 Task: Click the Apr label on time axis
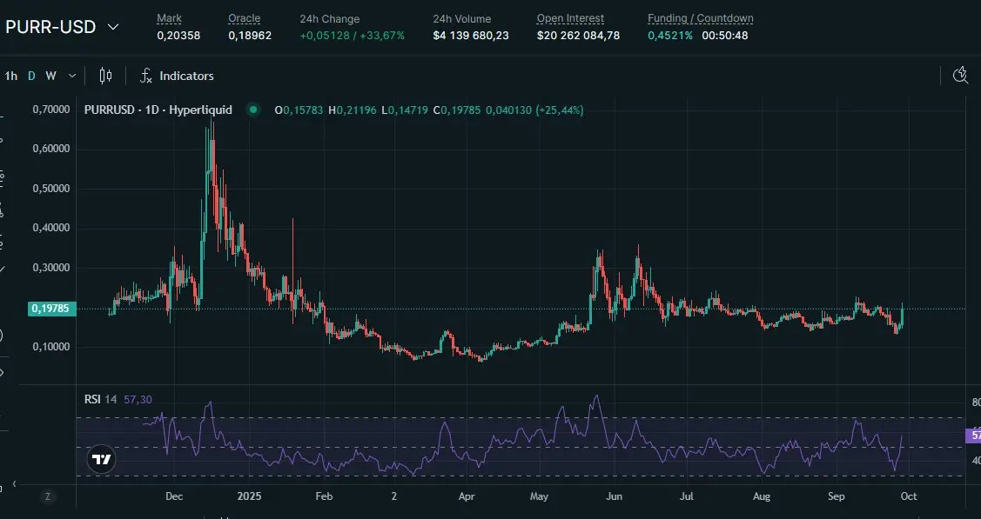[x=466, y=496]
